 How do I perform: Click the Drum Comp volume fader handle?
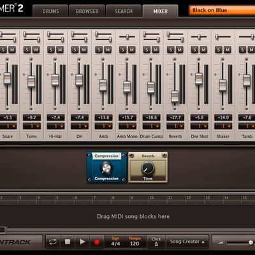151,87
